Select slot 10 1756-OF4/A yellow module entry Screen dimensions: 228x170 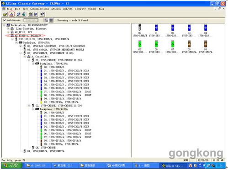coord(61,102)
